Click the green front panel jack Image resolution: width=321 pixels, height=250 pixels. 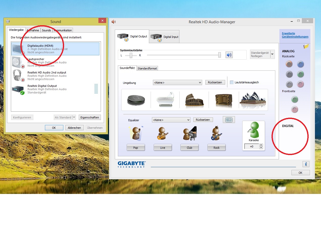295,99
